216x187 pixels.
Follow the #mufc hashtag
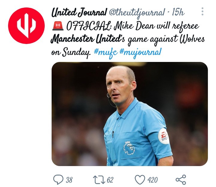106,53
